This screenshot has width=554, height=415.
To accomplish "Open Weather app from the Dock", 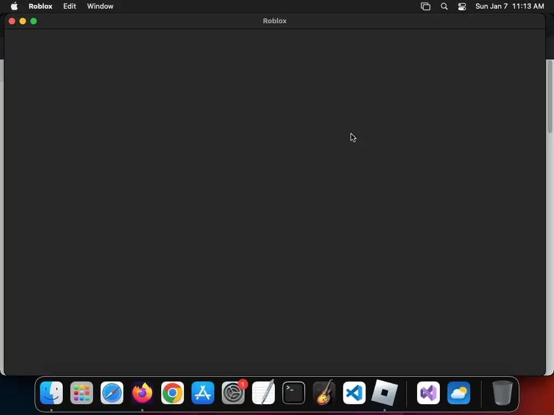I will tap(459, 393).
